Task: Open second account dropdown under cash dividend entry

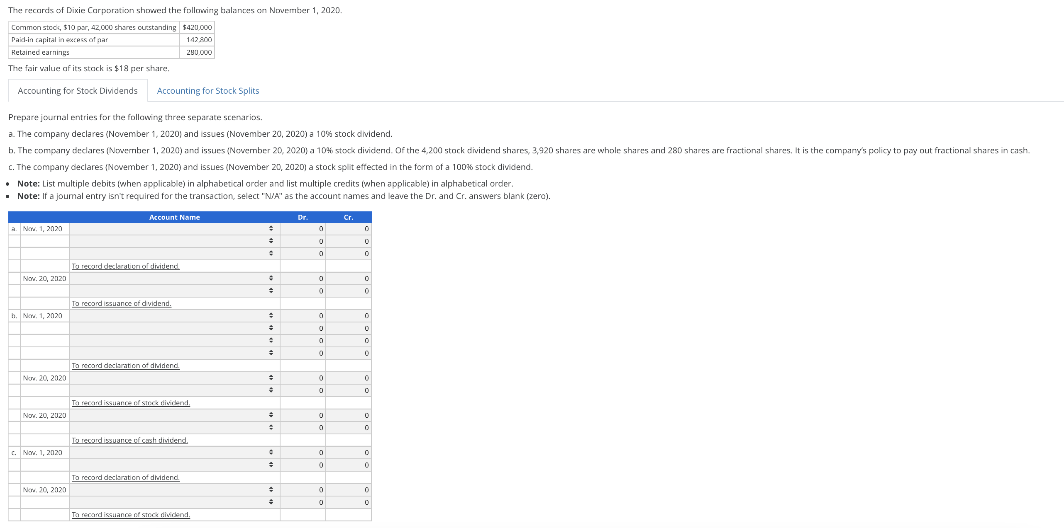Action: coord(174,428)
